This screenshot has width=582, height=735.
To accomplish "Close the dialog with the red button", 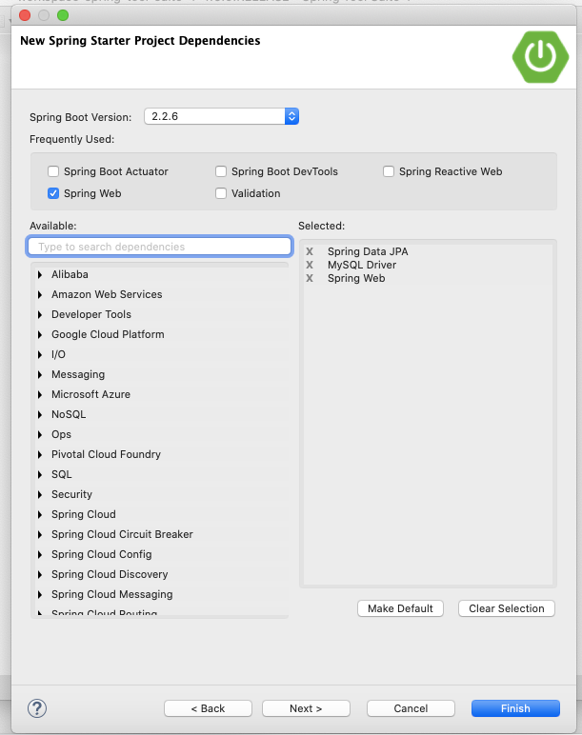I will [x=25, y=15].
